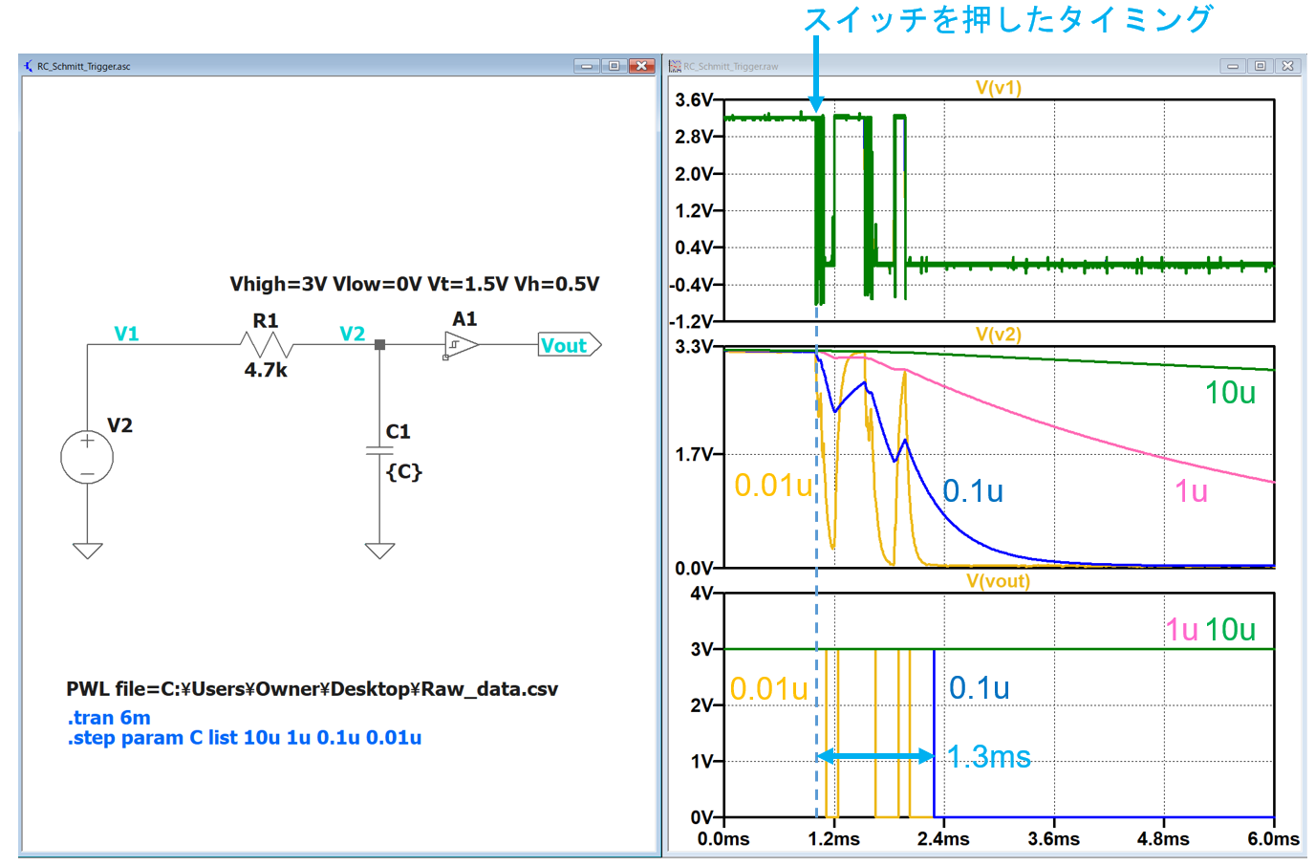
Task: Click the ground symbol below capacitor C1
Action: 379,550
